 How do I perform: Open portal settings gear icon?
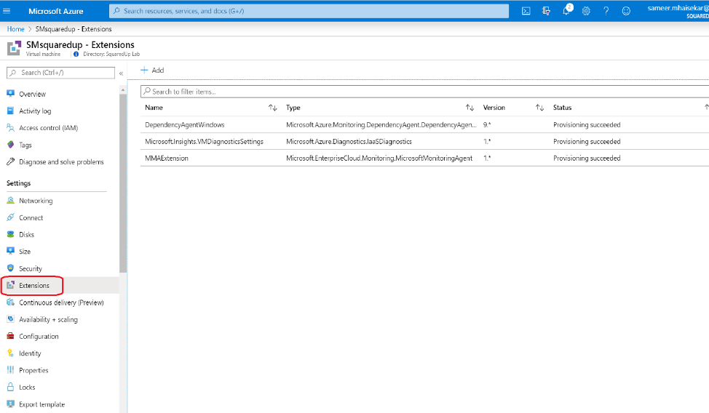(586, 11)
